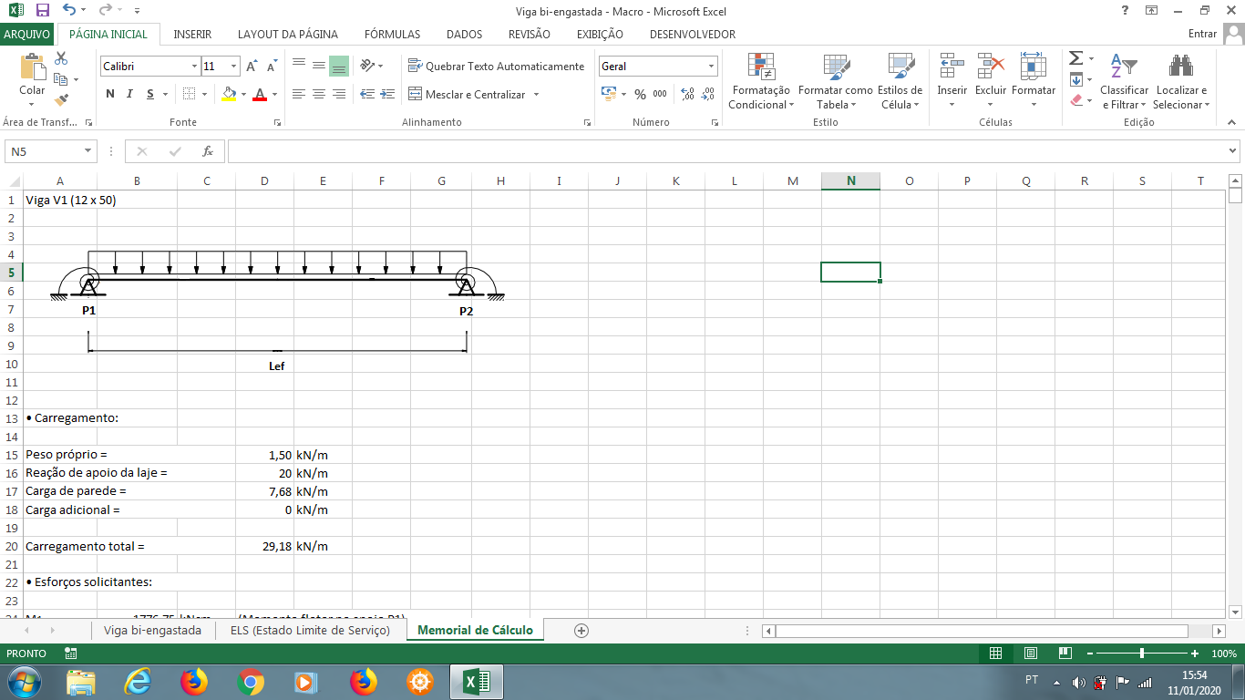Increase the indent
Image resolution: width=1245 pixels, height=700 pixels.
click(x=387, y=94)
